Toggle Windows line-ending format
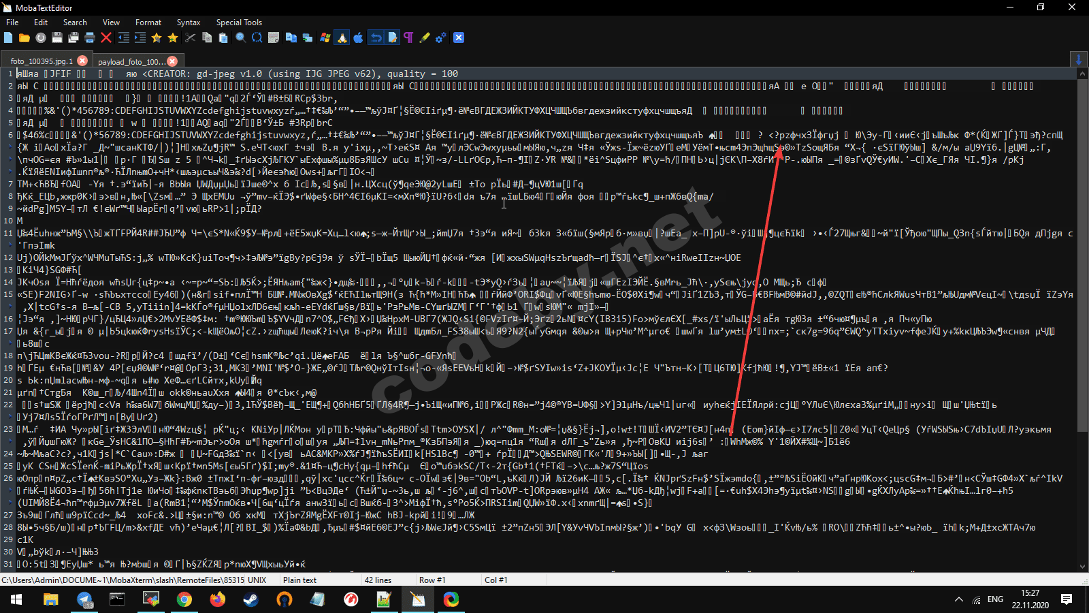1089x613 pixels. click(325, 38)
